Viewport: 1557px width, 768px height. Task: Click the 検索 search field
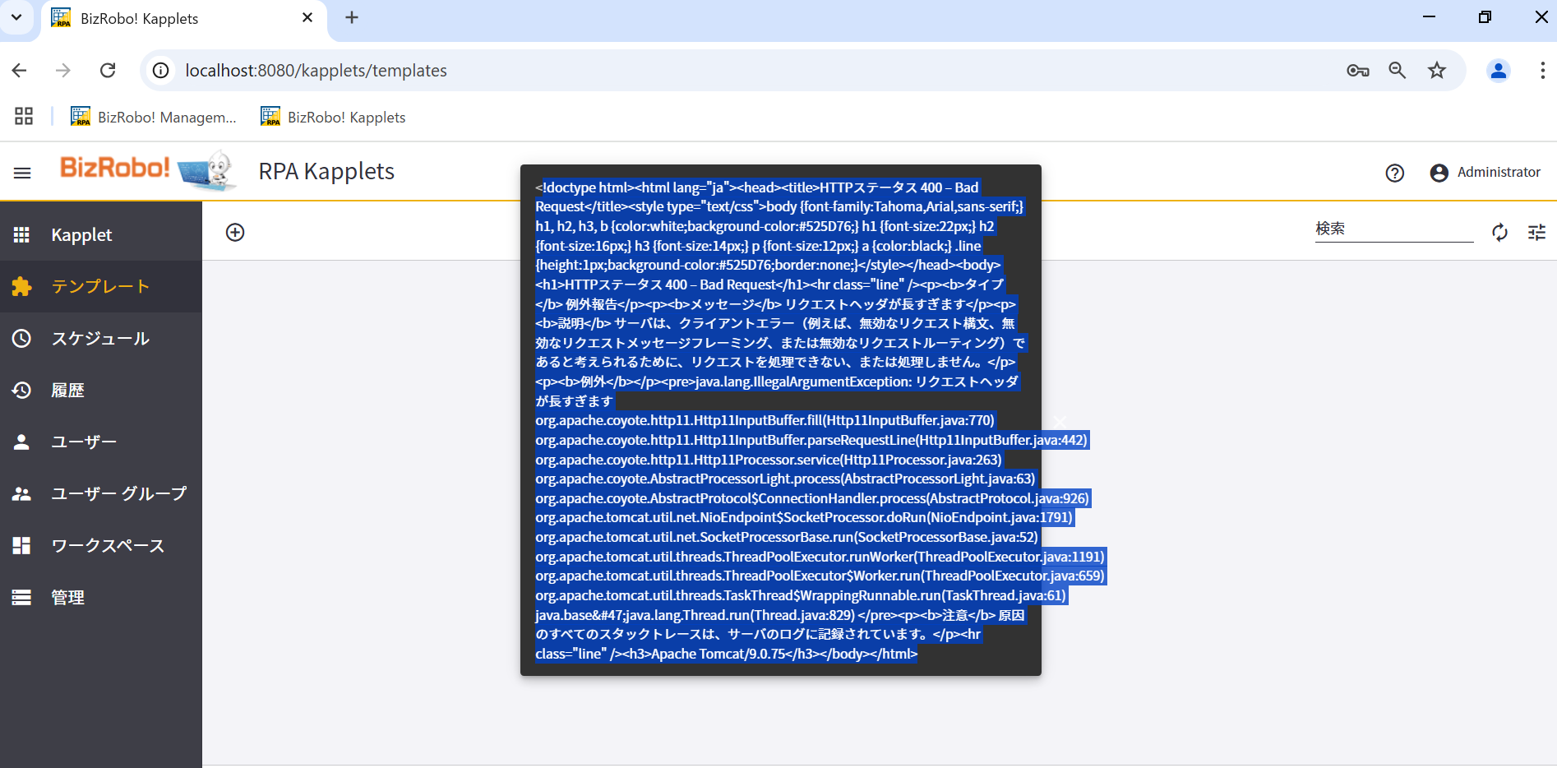(x=1393, y=229)
